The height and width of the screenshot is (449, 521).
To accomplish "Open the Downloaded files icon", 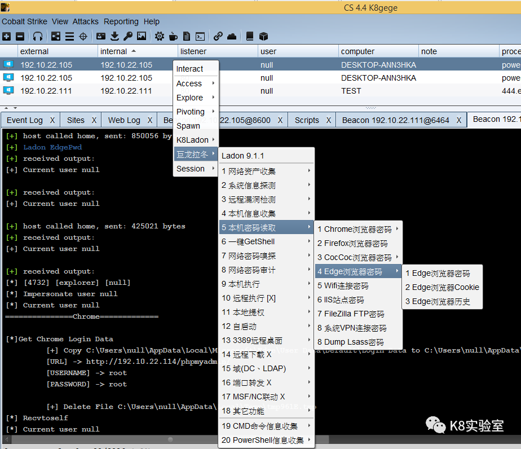I will pyautogui.click(x=114, y=36).
